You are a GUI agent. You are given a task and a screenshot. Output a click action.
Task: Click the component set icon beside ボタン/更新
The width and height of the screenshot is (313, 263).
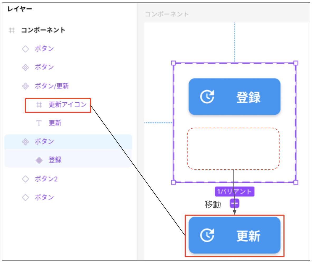point(25,86)
